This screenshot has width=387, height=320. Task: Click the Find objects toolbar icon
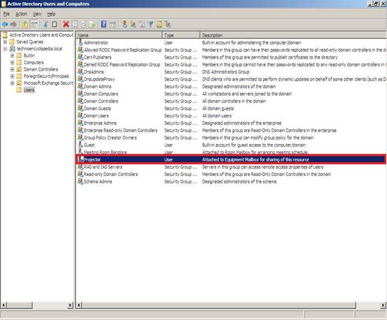(x=159, y=24)
